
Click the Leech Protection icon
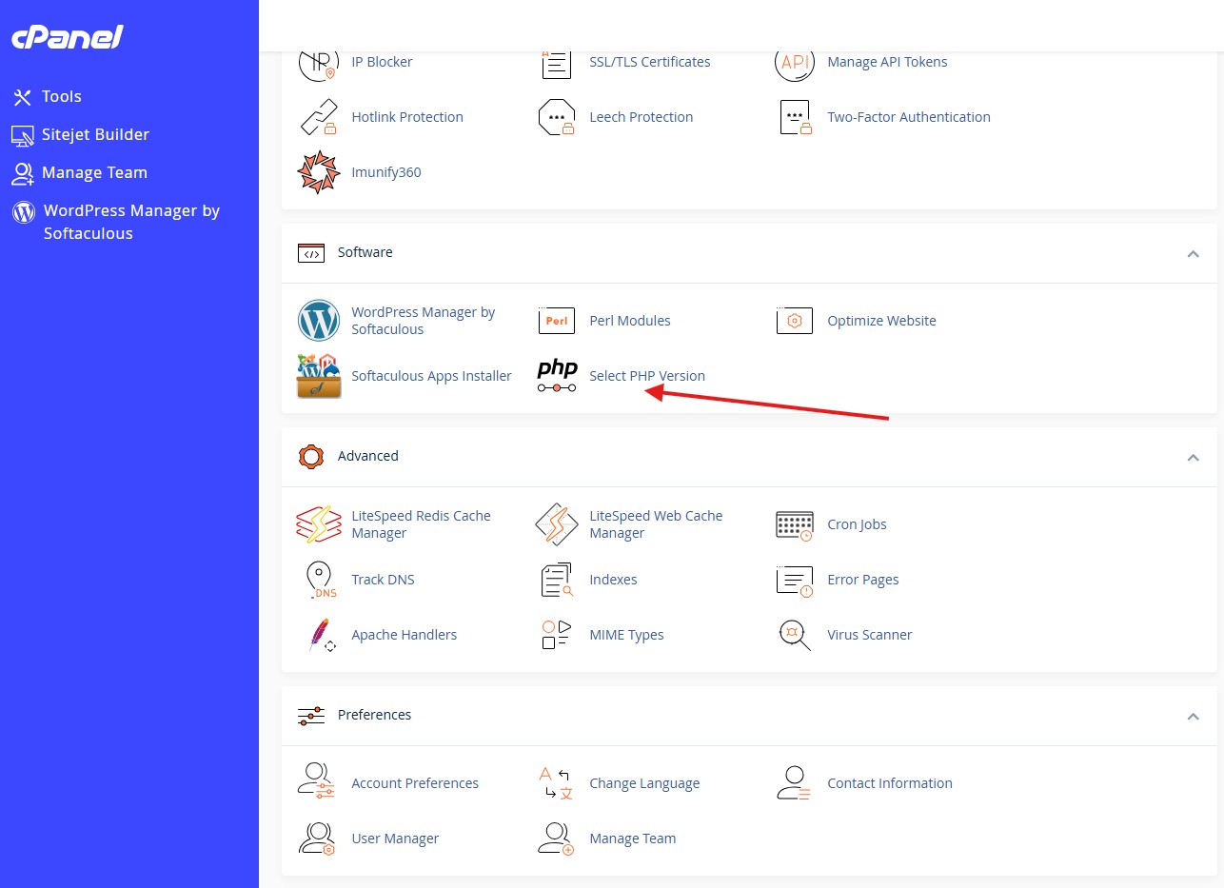(556, 117)
